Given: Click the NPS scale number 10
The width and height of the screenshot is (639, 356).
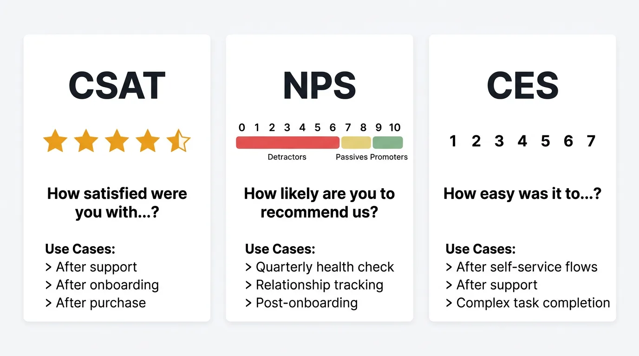Looking at the screenshot, I should pyautogui.click(x=395, y=127).
